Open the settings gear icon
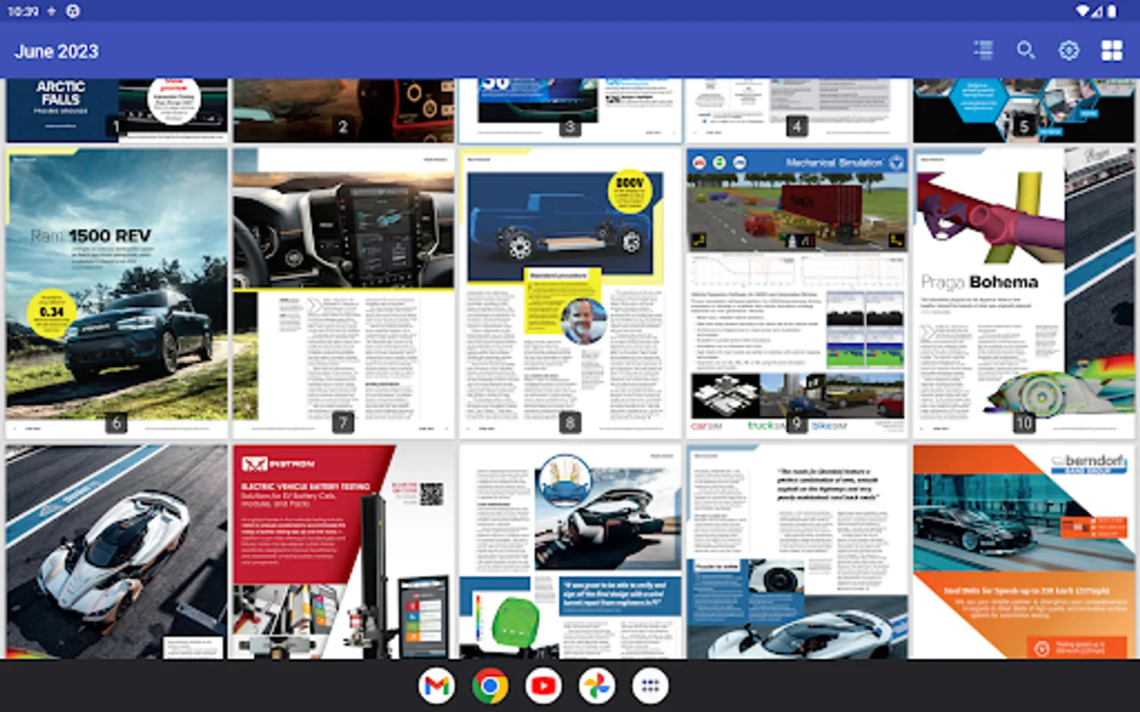The width and height of the screenshot is (1140, 712). click(1069, 51)
